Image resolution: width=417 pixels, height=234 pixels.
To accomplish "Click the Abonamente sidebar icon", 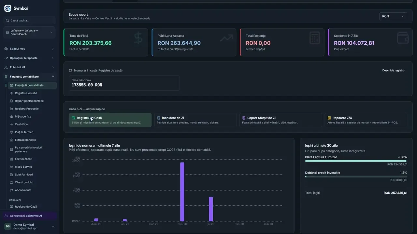I will pos(12,190).
